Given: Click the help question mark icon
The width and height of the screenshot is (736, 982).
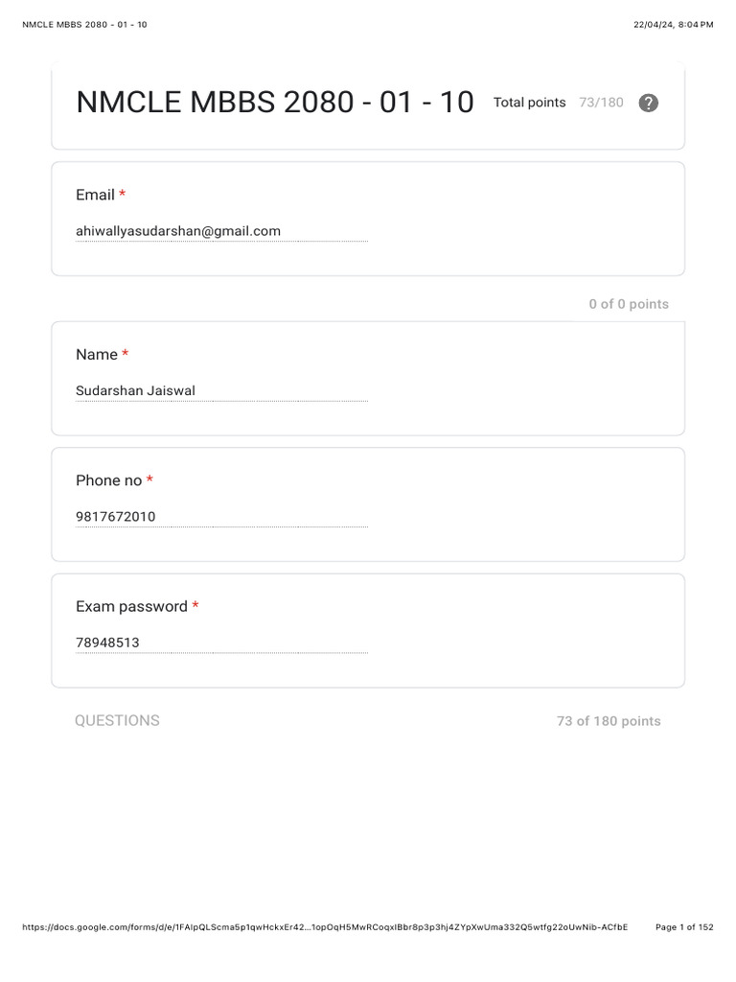Looking at the screenshot, I should pos(649,104).
